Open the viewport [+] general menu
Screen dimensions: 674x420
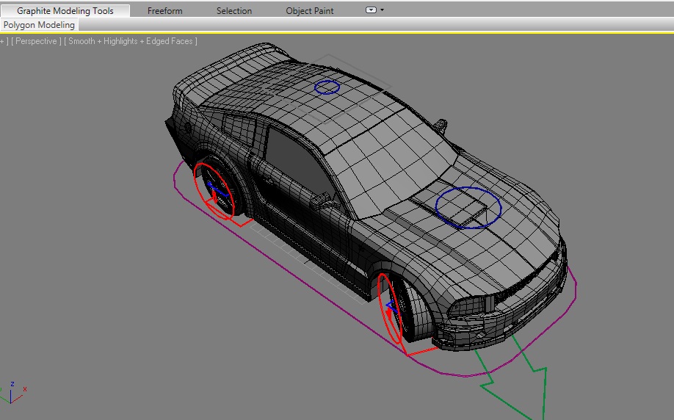4,41
